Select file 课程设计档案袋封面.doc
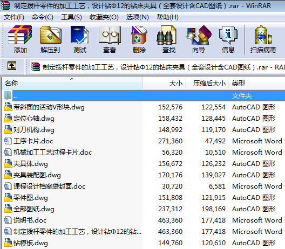 pyautogui.click(x=49, y=186)
